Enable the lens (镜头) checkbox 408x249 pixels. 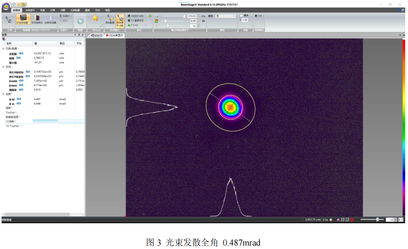click(241, 16)
